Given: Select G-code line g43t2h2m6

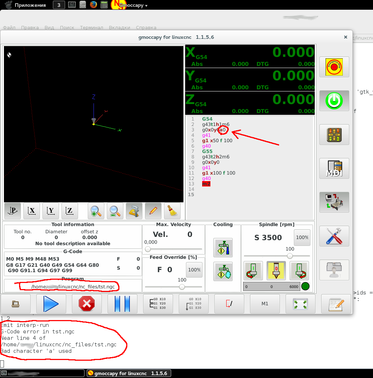Looking at the screenshot, I should 216,157.
